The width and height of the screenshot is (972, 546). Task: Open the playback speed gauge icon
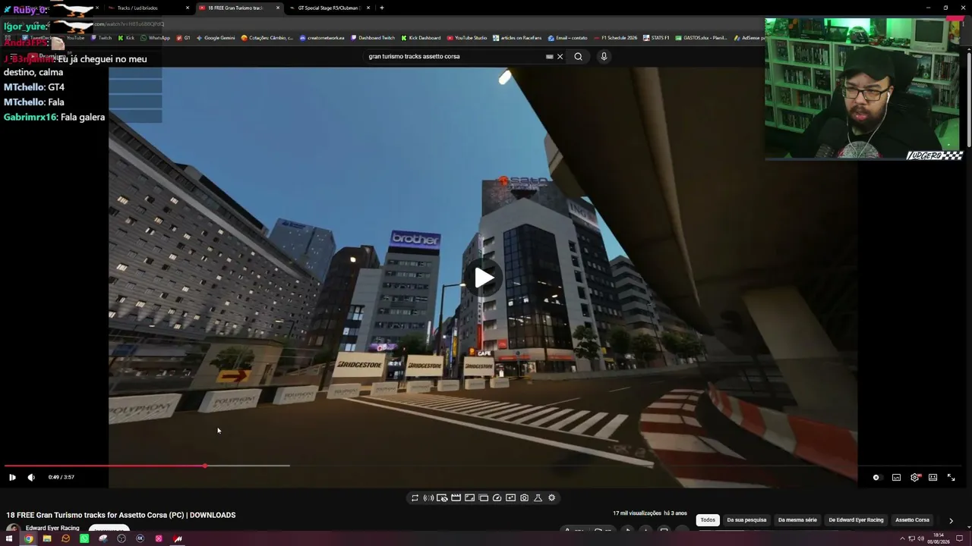click(497, 498)
